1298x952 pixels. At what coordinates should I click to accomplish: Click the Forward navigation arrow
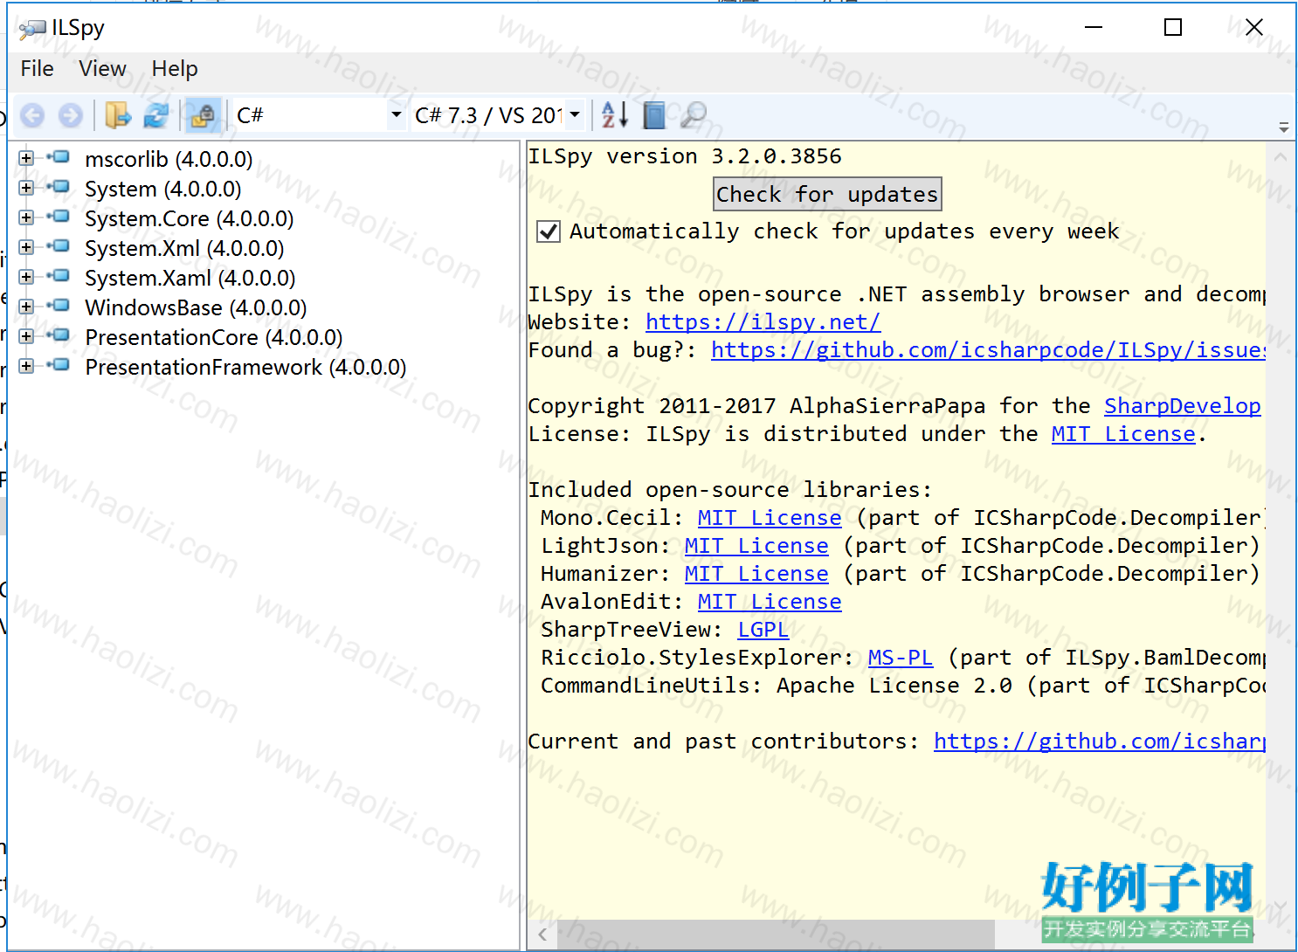(x=71, y=115)
